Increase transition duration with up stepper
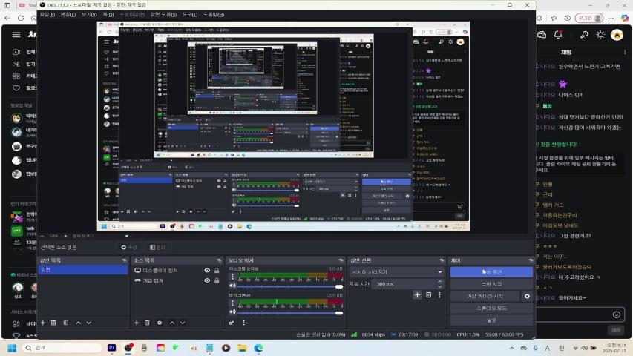Image resolution: width=633 pixels, height=356 pixels. (440, 282)
